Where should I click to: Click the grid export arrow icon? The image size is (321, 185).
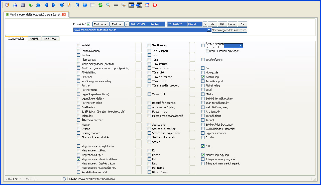coord(132,5)
